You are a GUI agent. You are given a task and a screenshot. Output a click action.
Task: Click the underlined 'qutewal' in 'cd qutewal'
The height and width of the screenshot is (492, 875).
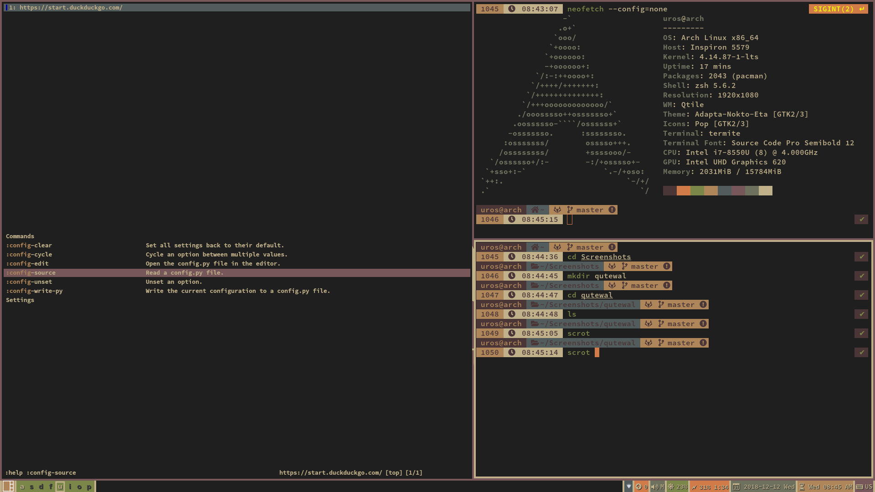[x=597, y=295]
